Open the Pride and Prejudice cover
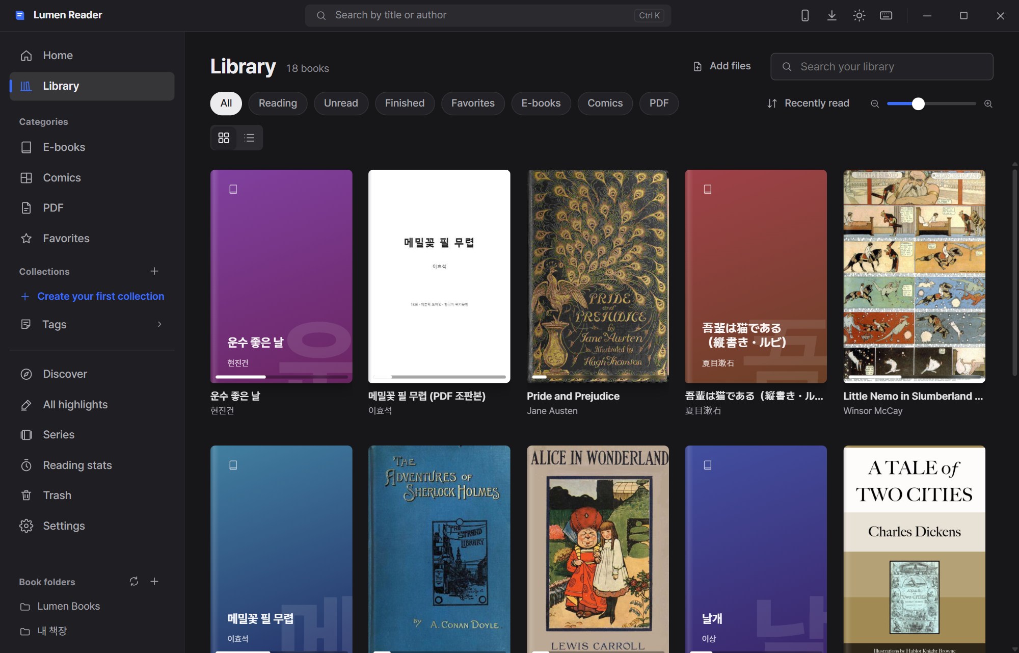 point(598,276)
